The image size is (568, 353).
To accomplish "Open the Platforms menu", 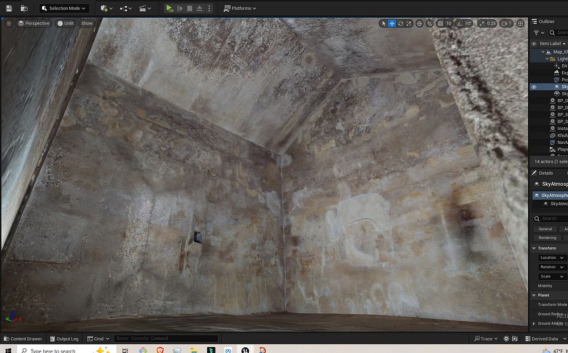I will [240, 9].
